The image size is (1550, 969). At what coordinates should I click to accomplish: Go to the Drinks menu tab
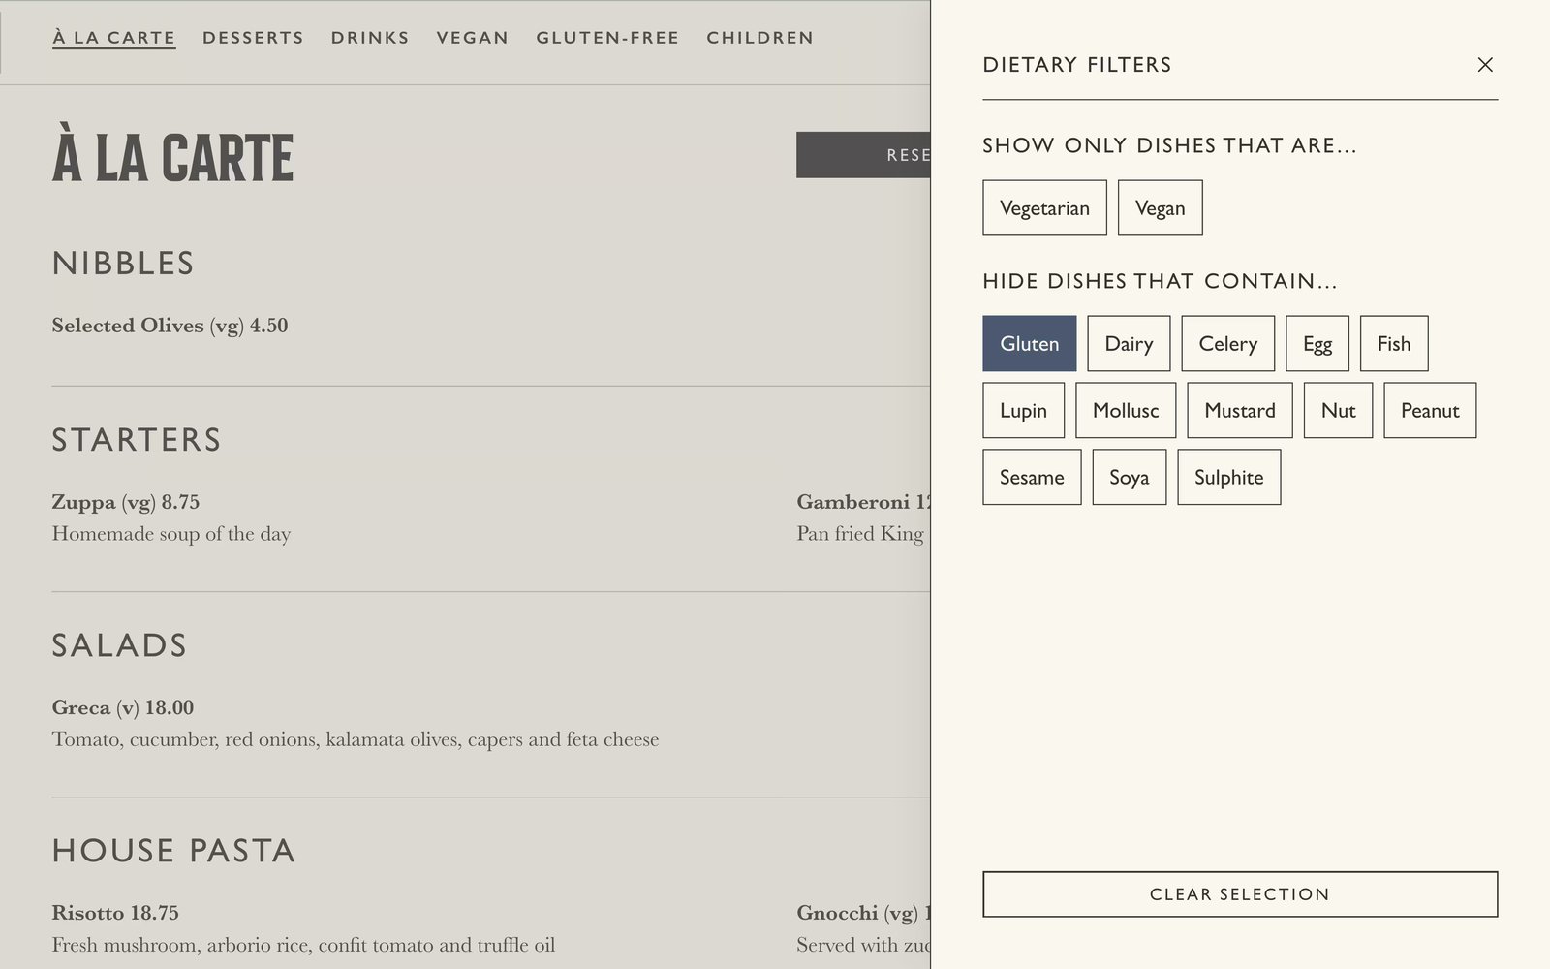tap(370, 38)
